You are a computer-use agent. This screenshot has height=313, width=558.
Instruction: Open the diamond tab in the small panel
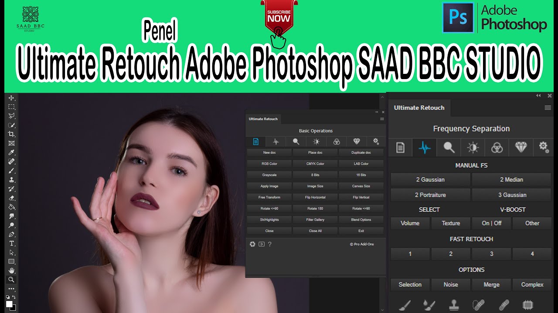click(x=357, y=142)
